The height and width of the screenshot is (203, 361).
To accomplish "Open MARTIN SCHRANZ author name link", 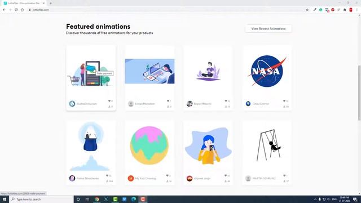I will [264, 178].
